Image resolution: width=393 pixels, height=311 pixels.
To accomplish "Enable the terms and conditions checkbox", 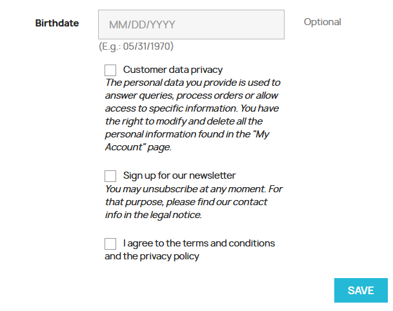I will 110,244.
